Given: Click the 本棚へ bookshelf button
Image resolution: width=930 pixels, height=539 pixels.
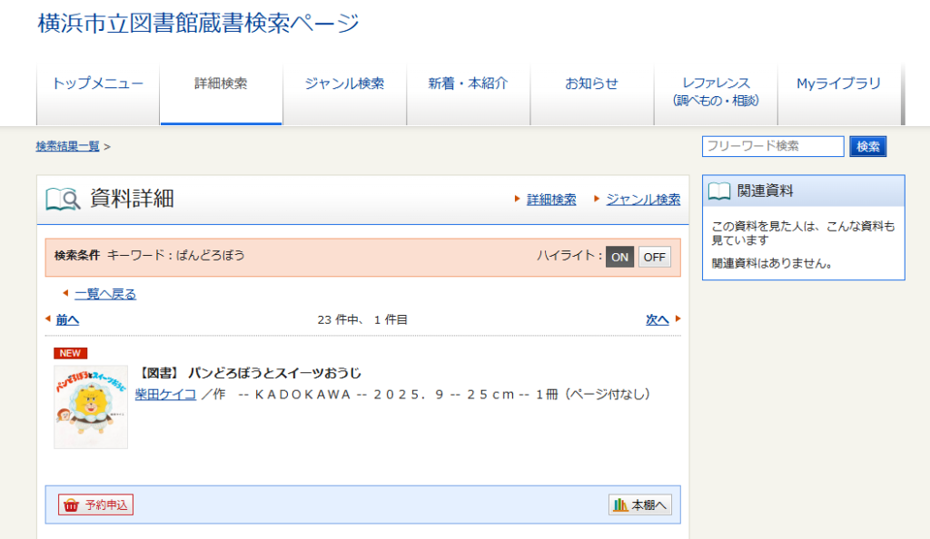Looking at the screenshot, I should point(640,505).
